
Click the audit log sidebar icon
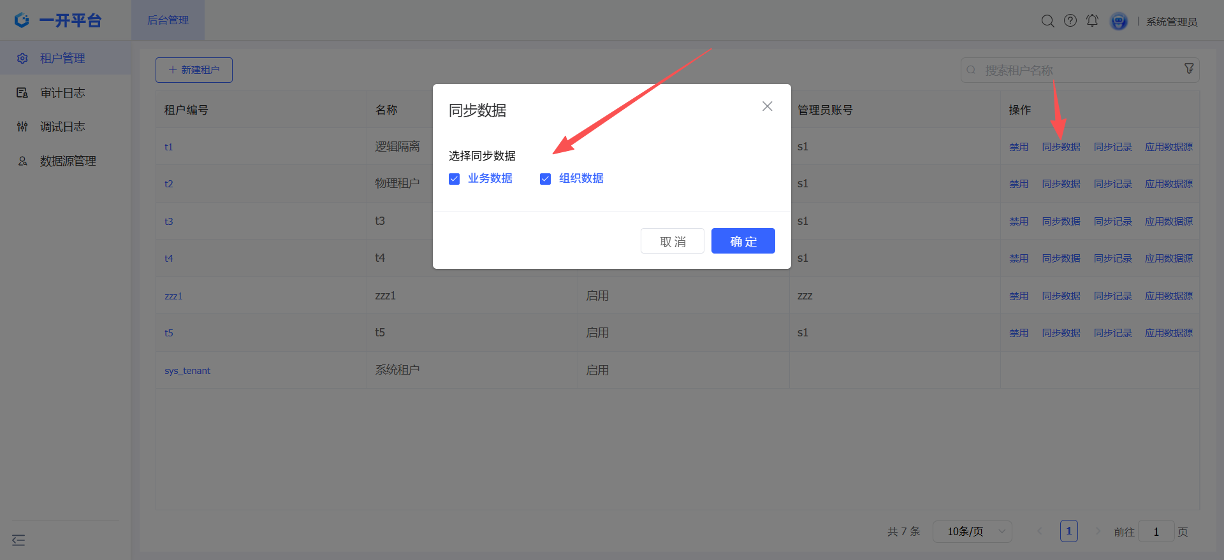22,92
